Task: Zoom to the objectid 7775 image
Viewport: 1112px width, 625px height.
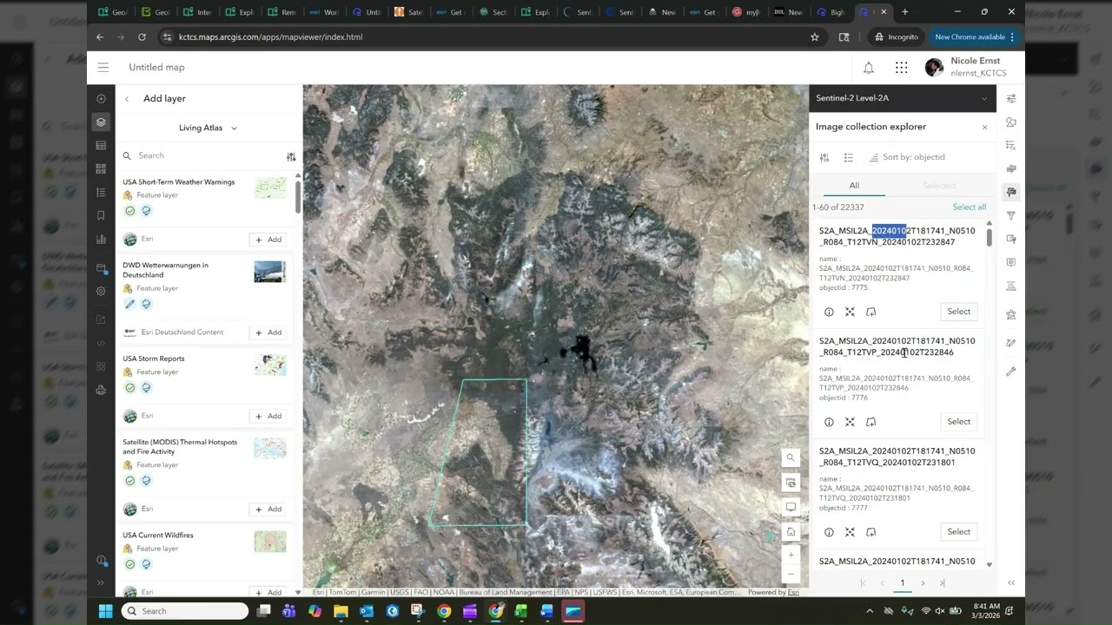Action: click(850, 312)
